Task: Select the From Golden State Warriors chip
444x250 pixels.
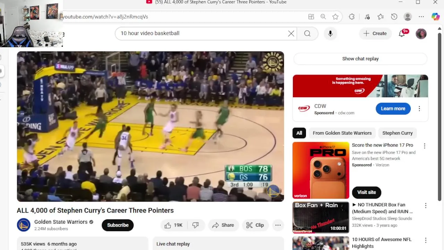Action: [x=342, y=133]
